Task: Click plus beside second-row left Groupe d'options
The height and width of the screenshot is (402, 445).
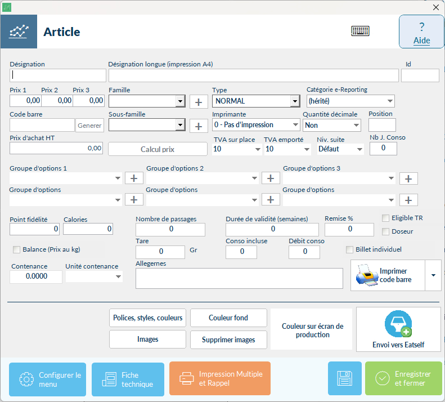Action: (x=134, y=200)
